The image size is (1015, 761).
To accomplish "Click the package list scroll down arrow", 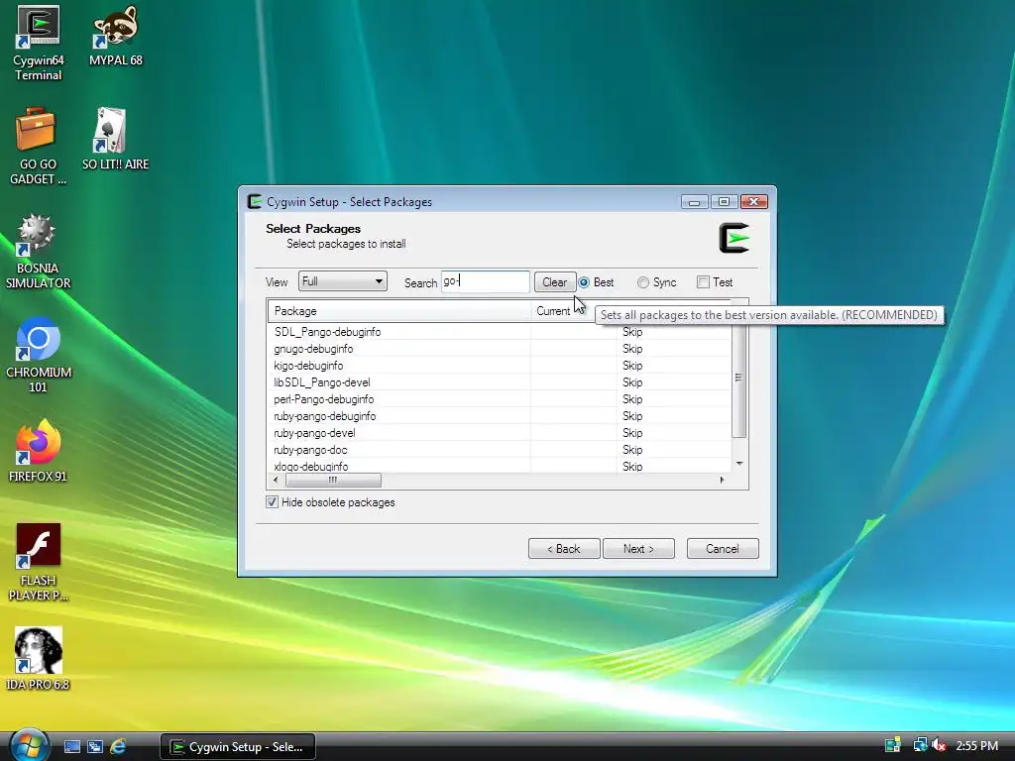I will (x=739, y=464).
